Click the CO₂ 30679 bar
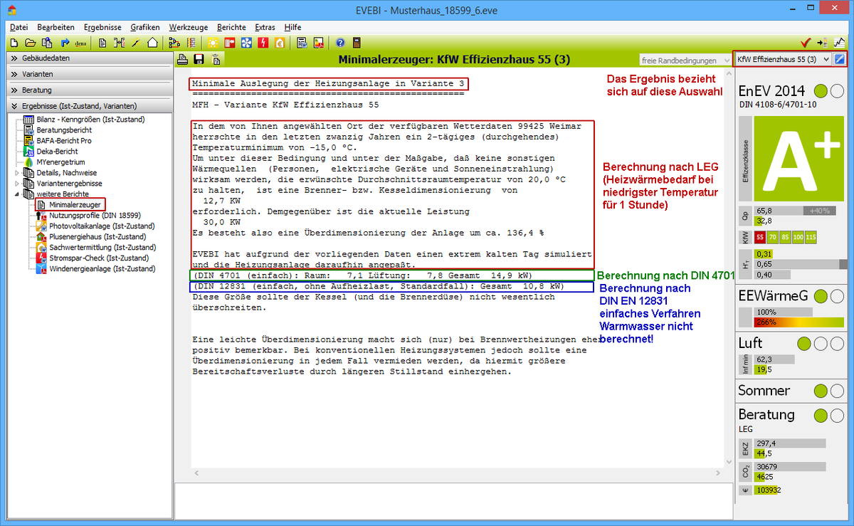This screenshot has height=526, width=854. coord(790,467)
